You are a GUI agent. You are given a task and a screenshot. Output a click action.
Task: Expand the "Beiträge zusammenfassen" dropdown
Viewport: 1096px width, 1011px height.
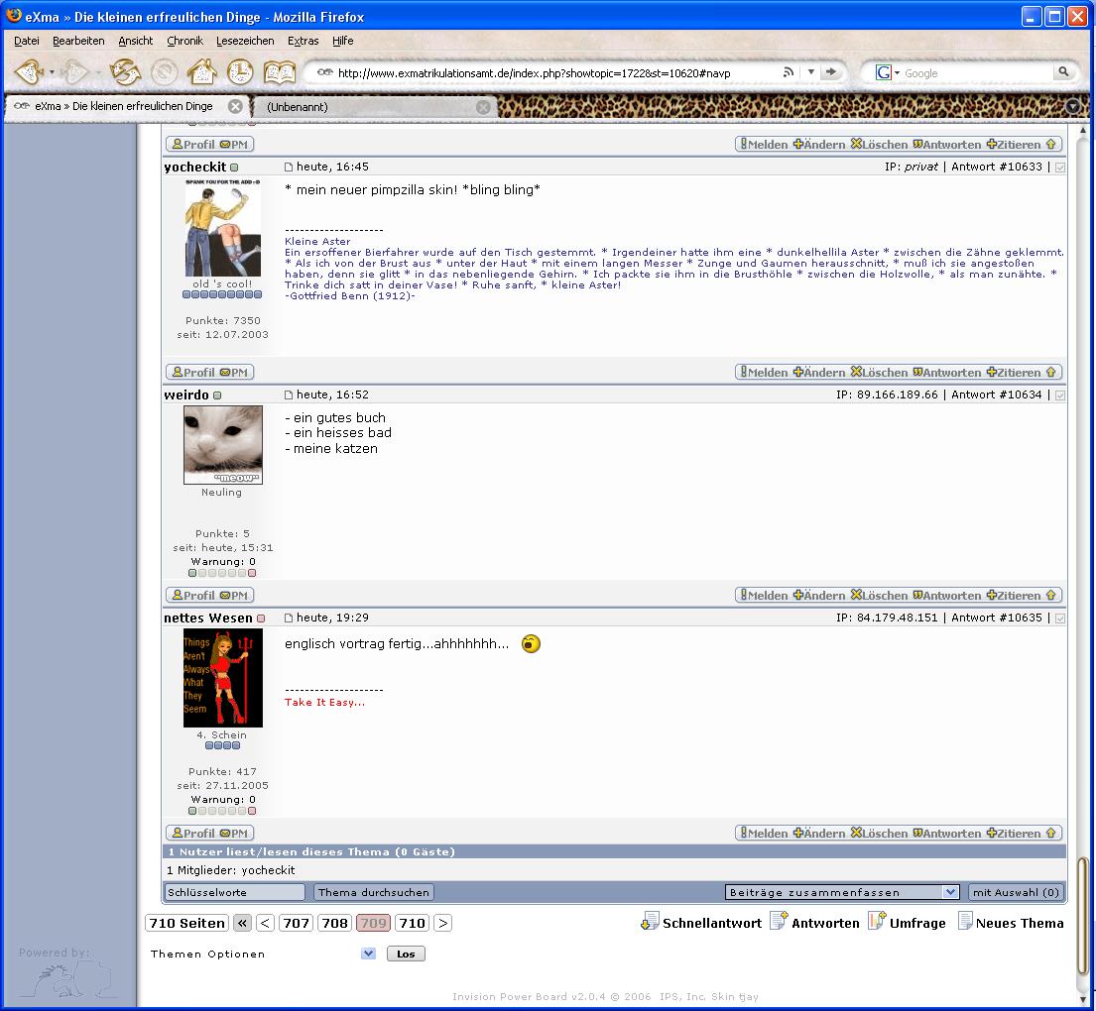pos(949,892)
